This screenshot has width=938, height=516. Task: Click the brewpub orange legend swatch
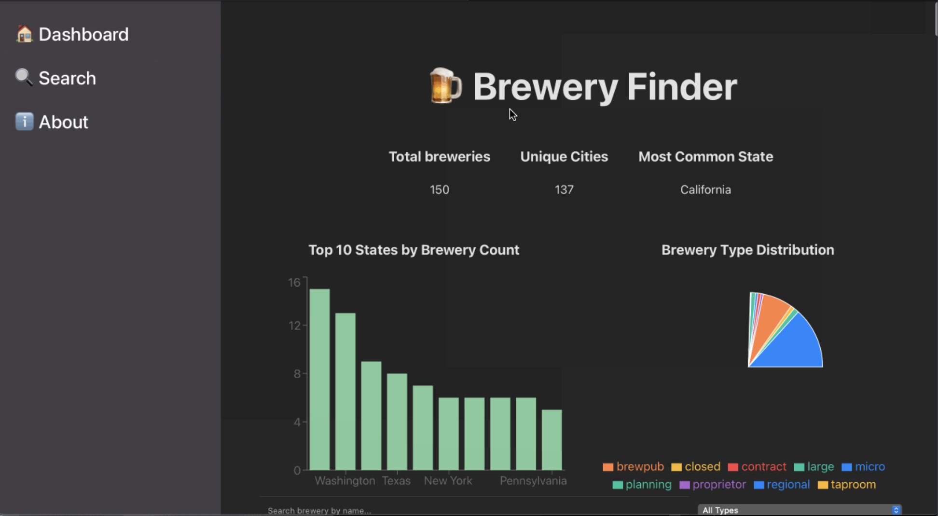pos(608,467)
